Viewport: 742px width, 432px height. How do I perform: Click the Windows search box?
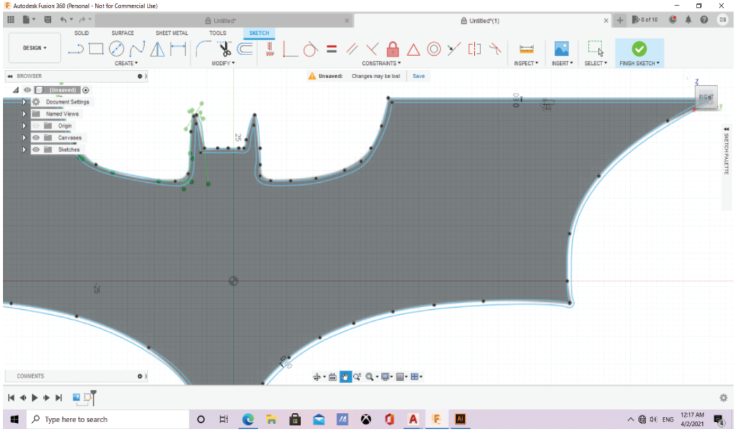tap(108, 419)
